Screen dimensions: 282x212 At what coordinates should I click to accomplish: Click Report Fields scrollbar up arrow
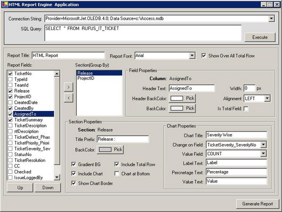[x=57, y=73]
